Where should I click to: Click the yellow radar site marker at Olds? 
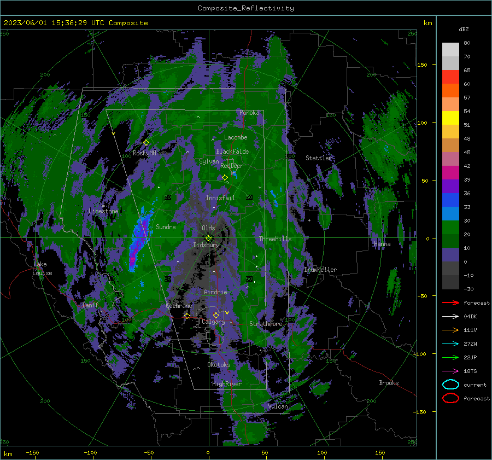click(x=208, y=238)
